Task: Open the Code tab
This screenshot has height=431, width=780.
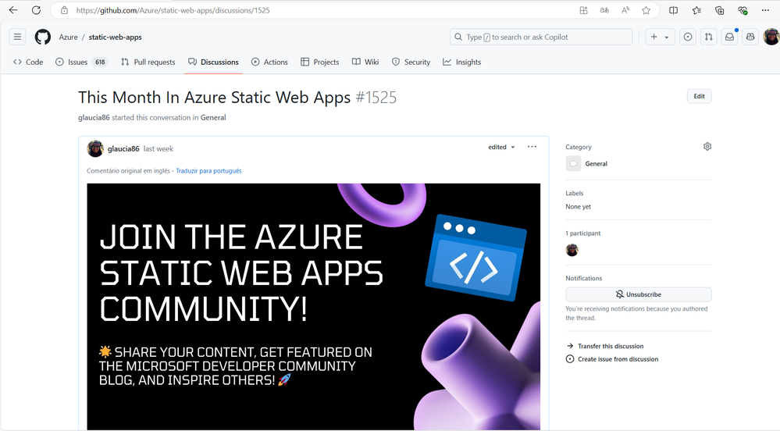Action: [28, 62]
